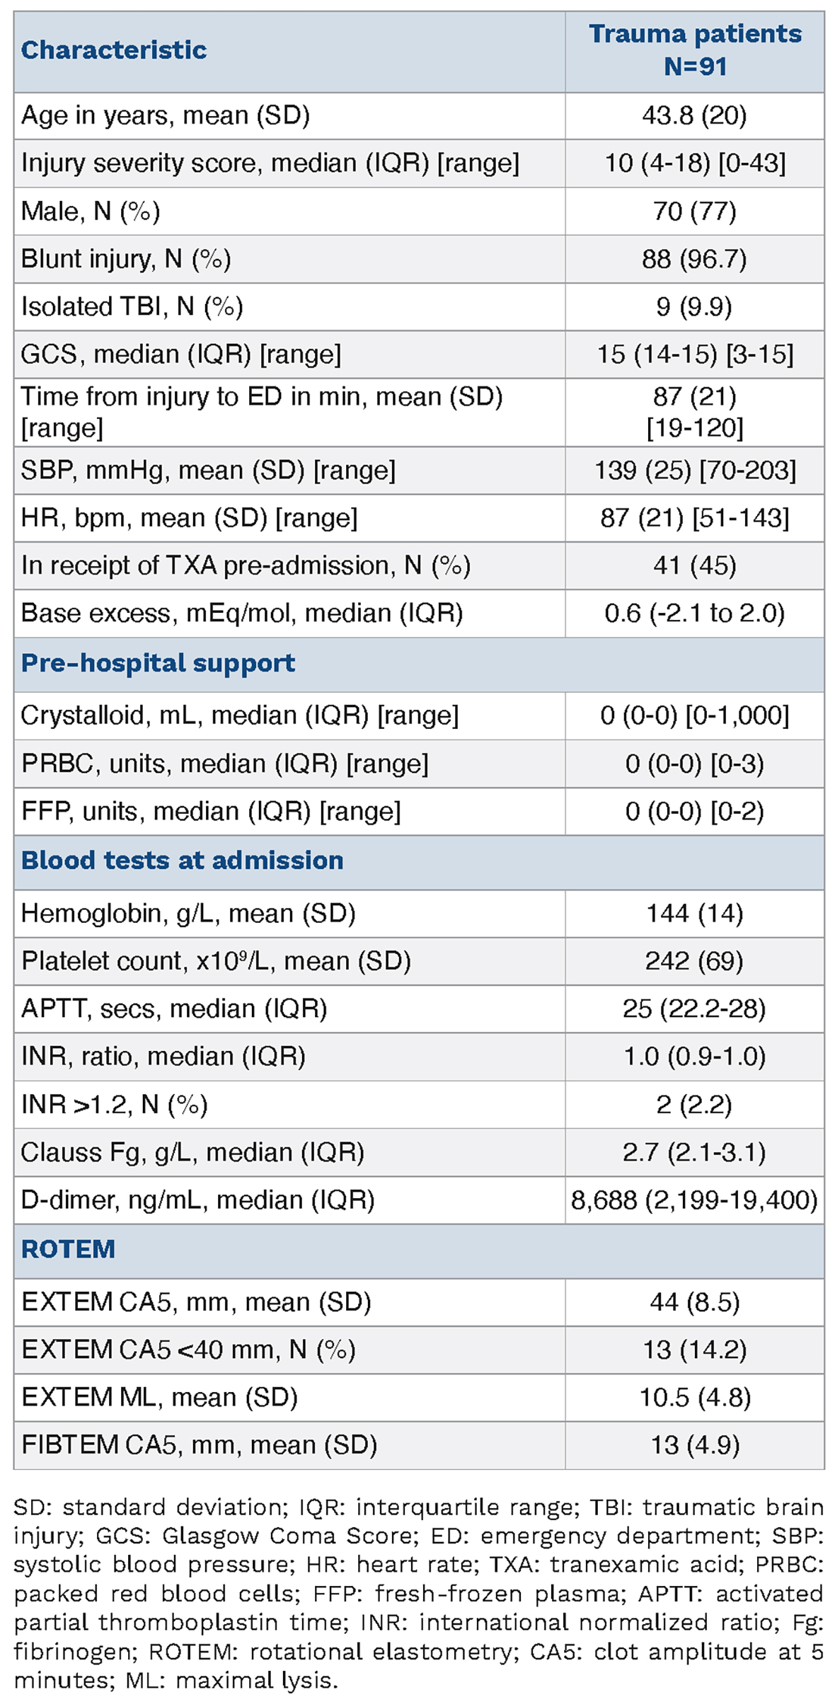Select the "Isolated TBI, N (%)" label

coord(132,306)
